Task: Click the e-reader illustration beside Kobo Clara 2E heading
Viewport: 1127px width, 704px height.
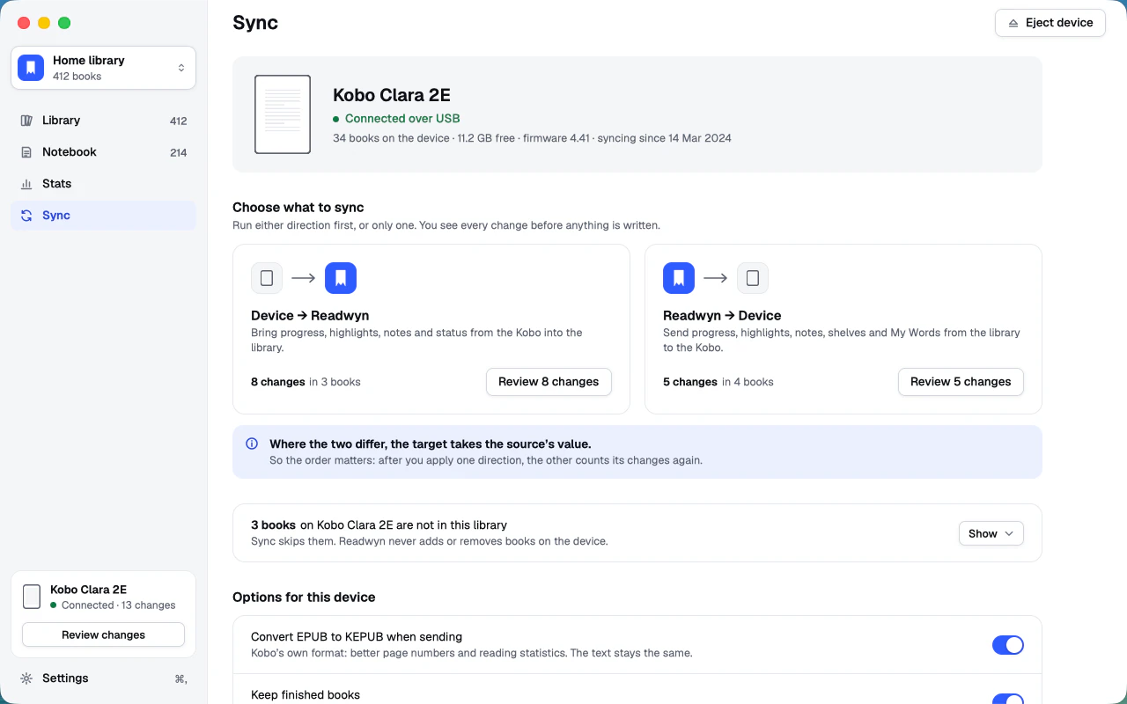Action: point(283,114)
